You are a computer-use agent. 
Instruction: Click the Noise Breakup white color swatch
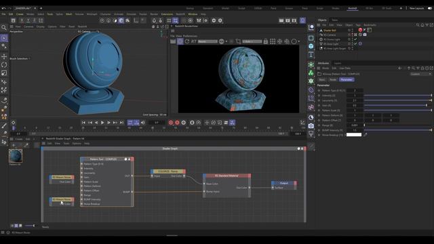[354, 135]
